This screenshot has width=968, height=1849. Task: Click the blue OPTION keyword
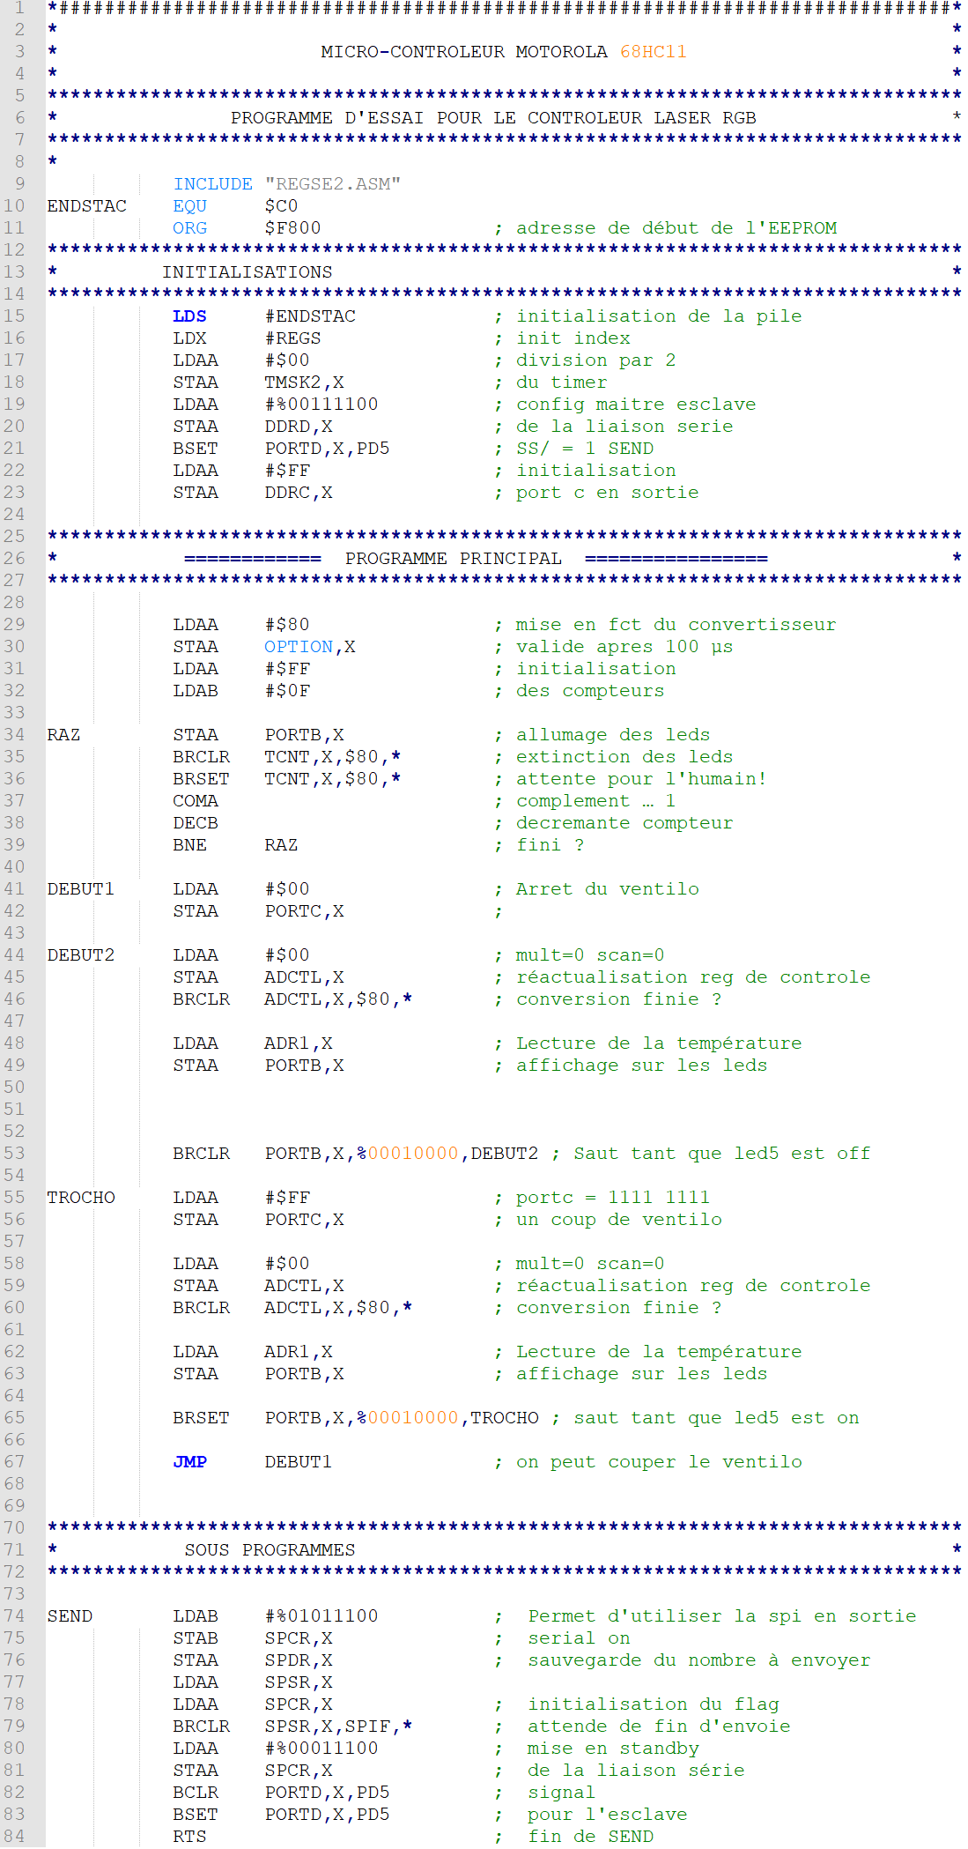pyautogui.click(x=299, y=647)
